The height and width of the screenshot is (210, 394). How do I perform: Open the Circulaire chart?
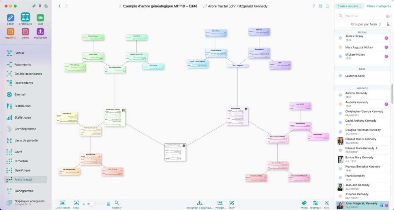25,161
